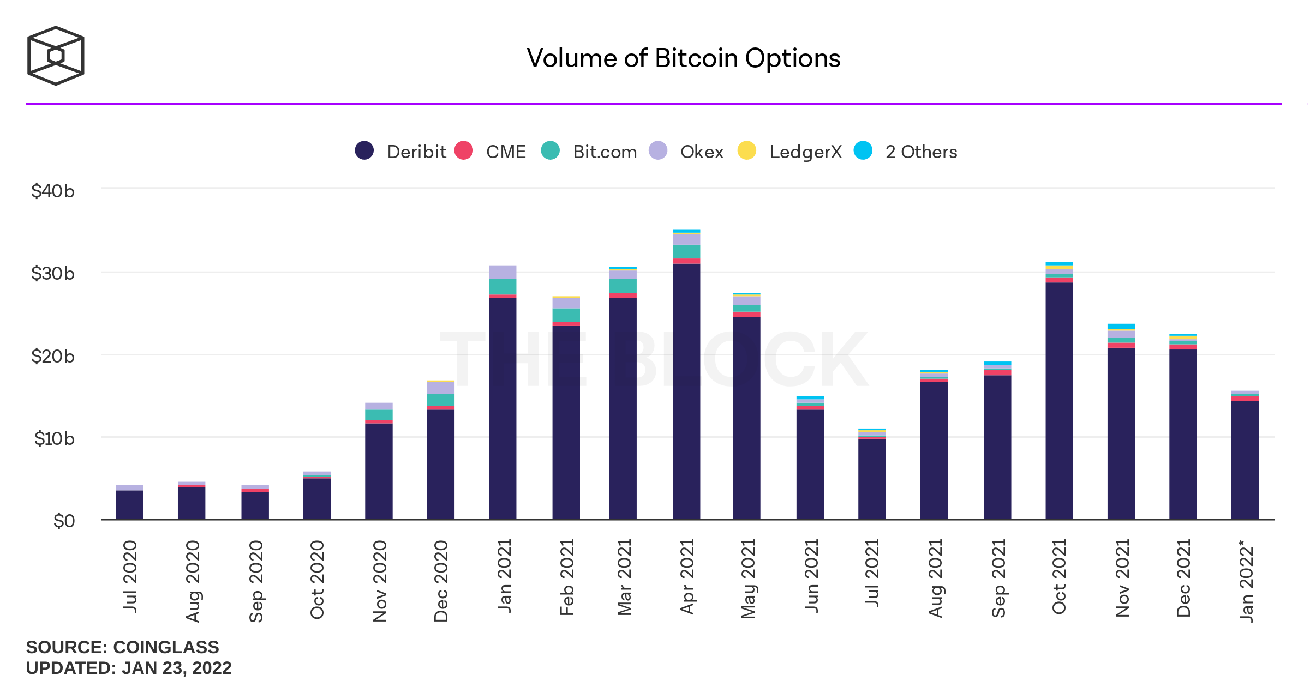The height and width of the screenshot is (687, 1310).
Task: Click the $40b y-axis label
Action: click(x=53, y=191)
